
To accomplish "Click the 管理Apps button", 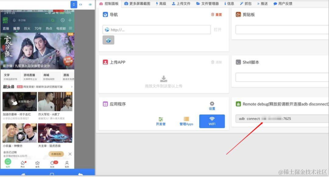I will pos(186,121).
